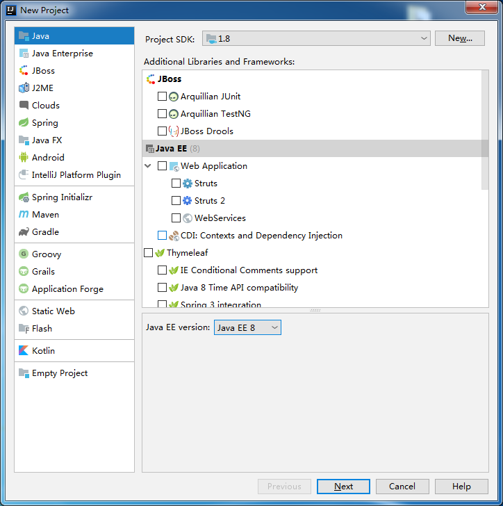This screenshot has height=506, width=503.
Task: Check the Web Application checkbox
Action: [x=162, y=166]
